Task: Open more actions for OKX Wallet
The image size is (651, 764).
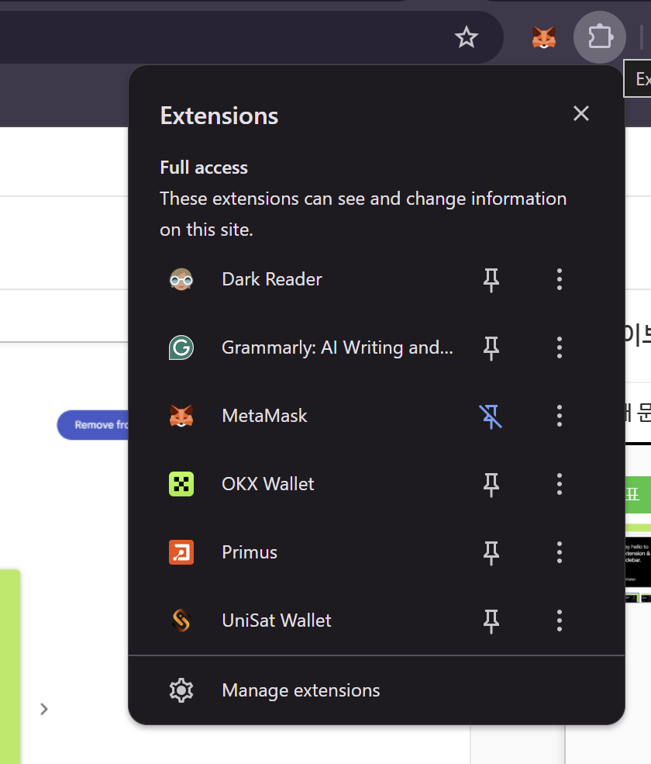Action: [560, 484]
